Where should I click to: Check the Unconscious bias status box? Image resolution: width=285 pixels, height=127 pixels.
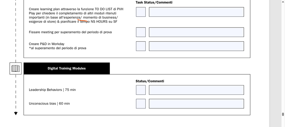[141, 104]
